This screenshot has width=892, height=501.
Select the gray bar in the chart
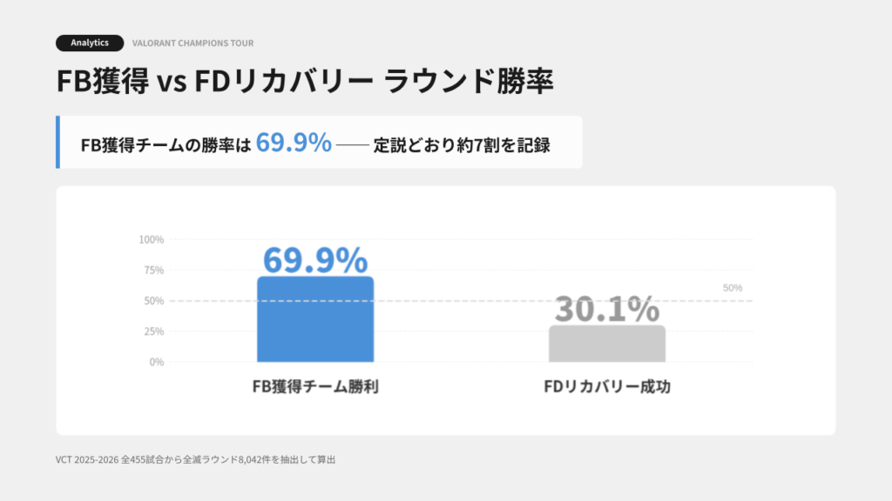[607, 345]
